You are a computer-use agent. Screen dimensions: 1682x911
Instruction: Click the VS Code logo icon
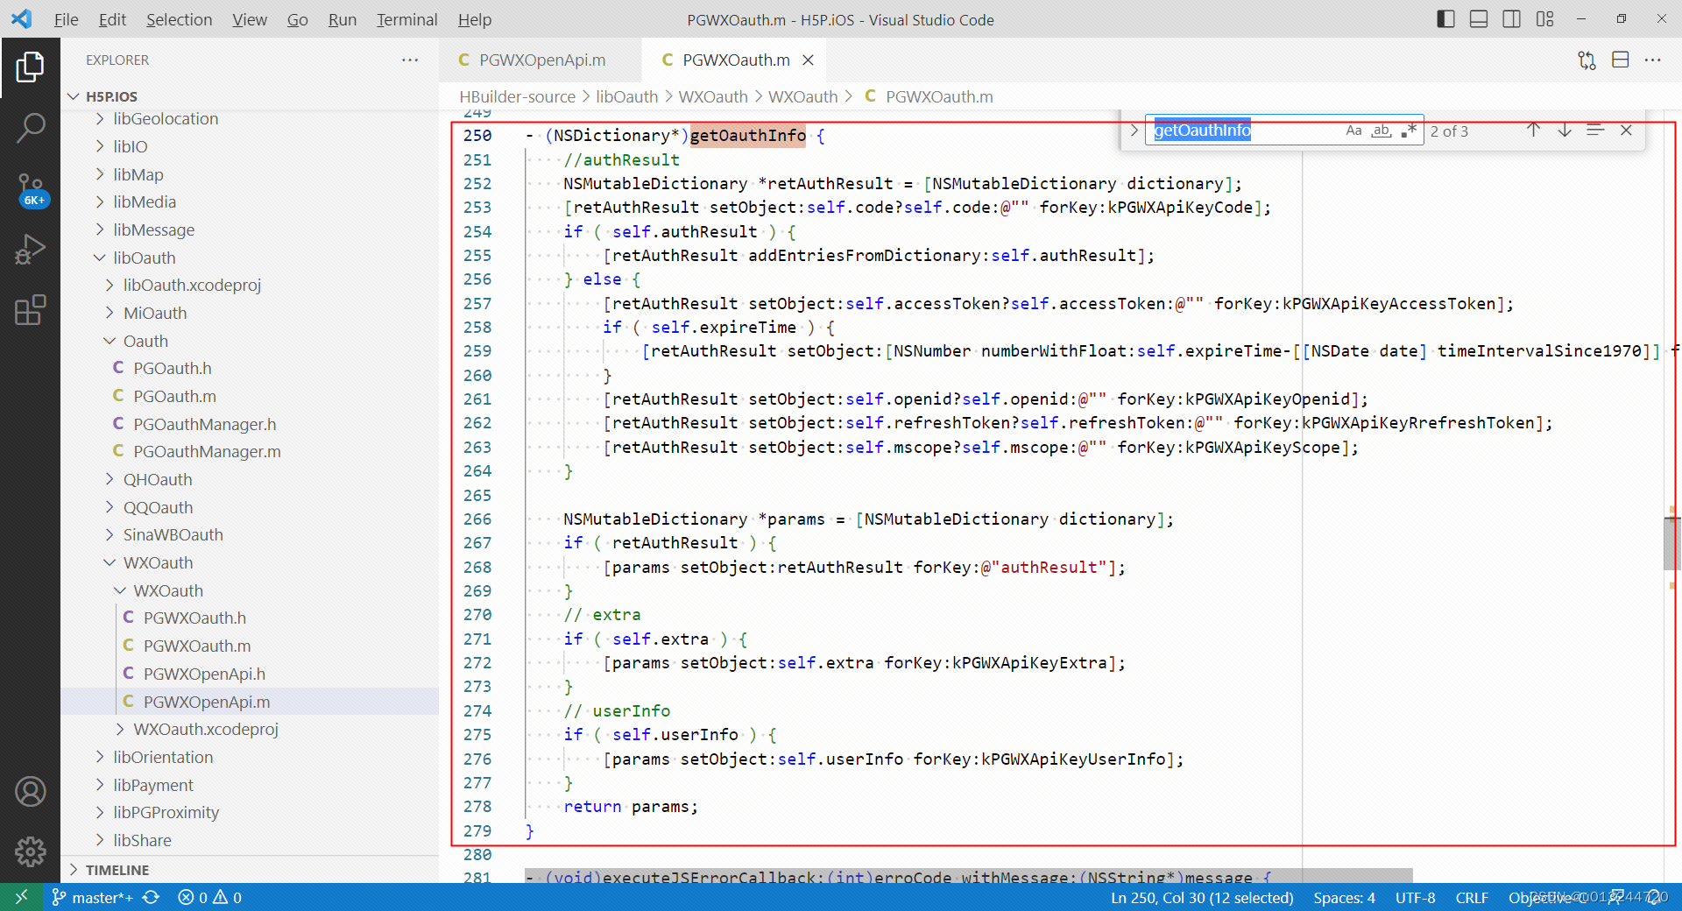(22, 19)
